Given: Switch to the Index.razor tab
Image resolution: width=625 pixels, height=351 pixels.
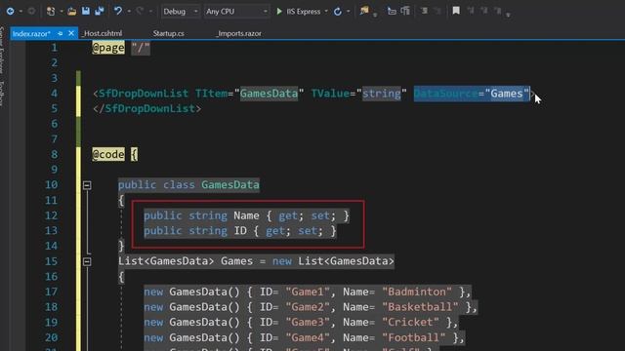Looking at the screenshot, I should point(31,34).
